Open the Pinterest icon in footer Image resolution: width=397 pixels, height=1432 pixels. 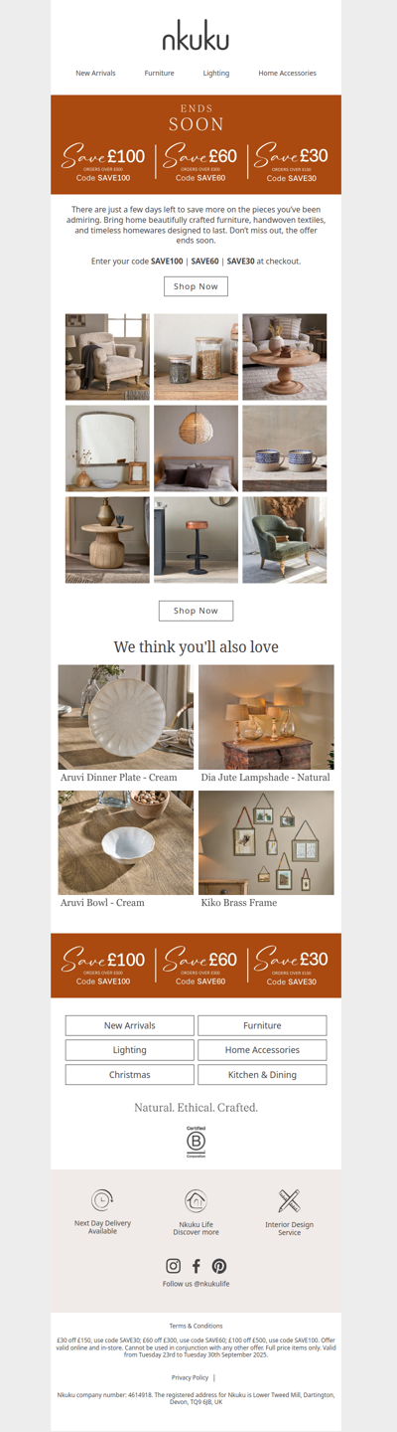(218, 1266)
